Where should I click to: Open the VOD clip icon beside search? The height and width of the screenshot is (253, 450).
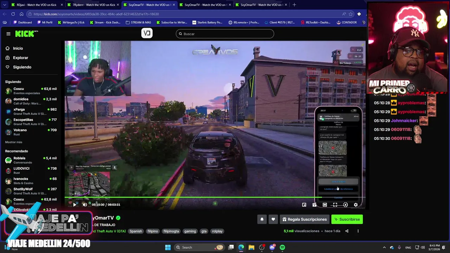pyautogui.click(x=147, y=33)
